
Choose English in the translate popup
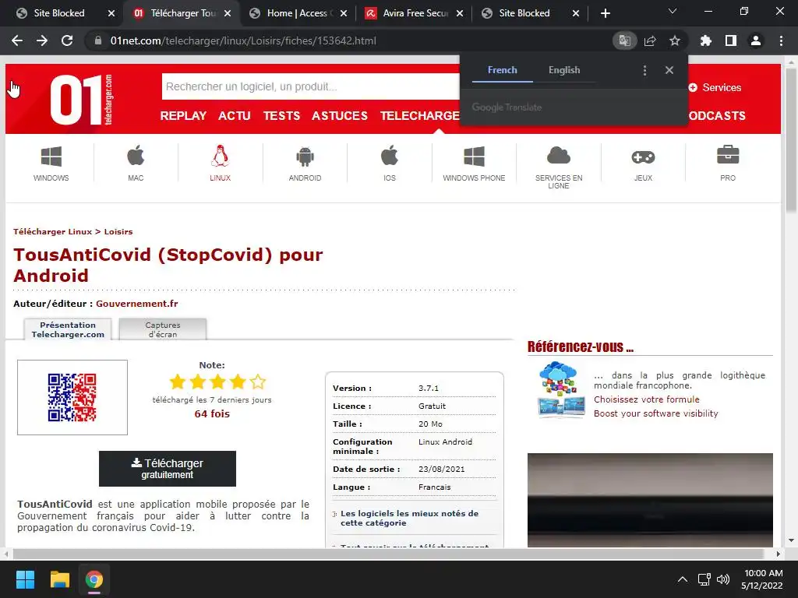tap(564, 70)
